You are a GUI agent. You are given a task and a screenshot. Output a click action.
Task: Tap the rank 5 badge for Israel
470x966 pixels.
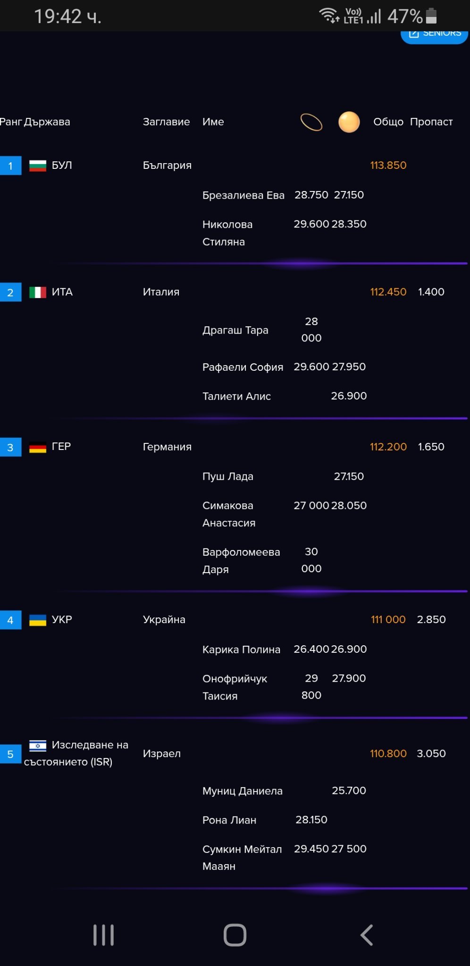(10, 754)
